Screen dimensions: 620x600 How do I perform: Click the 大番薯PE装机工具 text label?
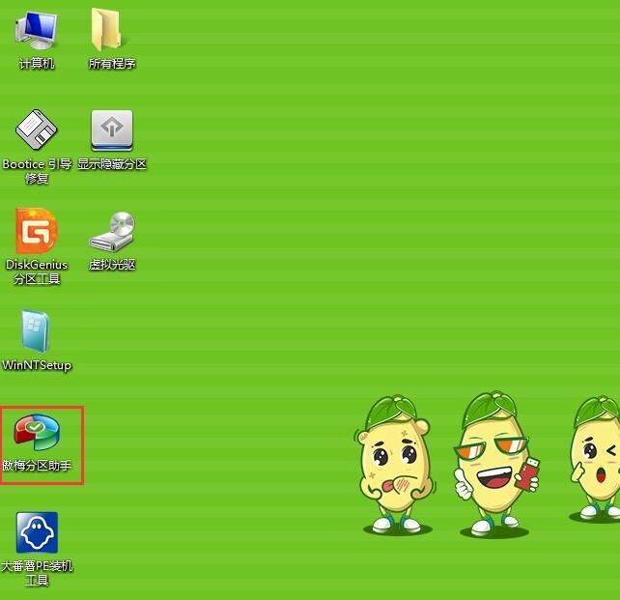click(x=37, y=573)
